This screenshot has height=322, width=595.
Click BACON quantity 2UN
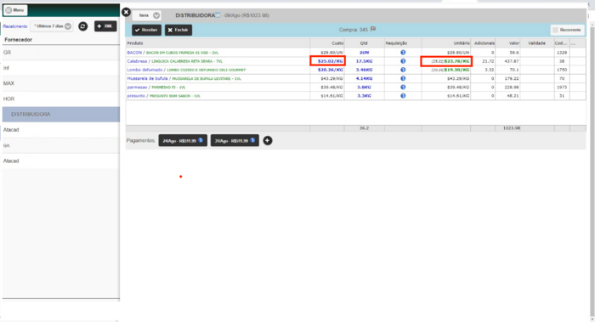pos(365,53)
